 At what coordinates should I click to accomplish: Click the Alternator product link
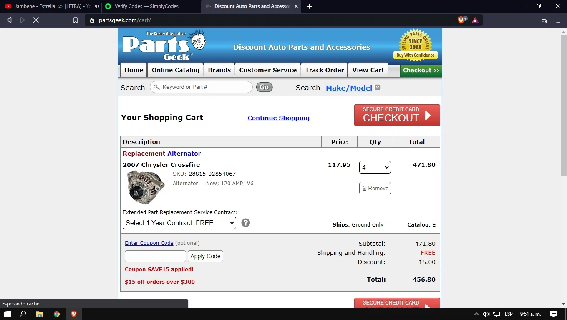point(184,154)
